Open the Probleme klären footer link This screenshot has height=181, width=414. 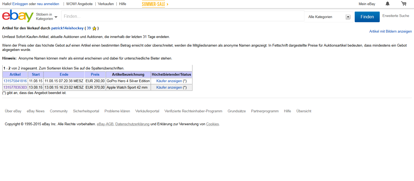click(117, 111)
